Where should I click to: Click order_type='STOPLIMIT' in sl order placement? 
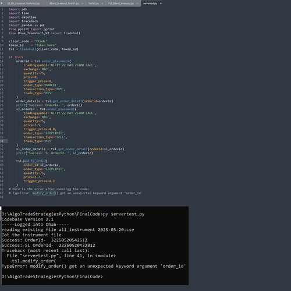44,133
